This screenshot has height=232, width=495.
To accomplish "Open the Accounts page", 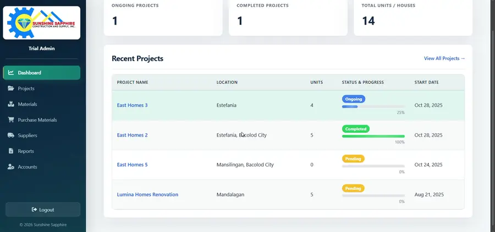I will coord(42,167).
